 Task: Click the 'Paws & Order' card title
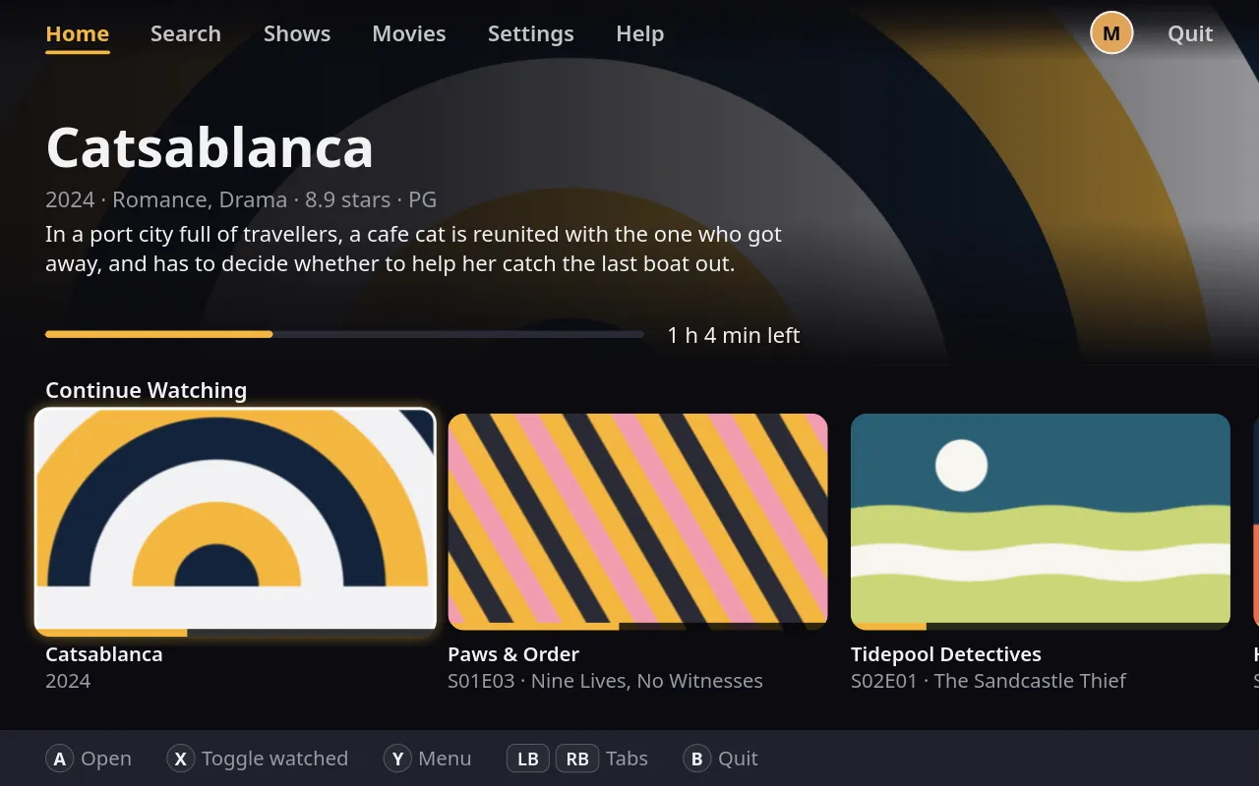pos(513,654)
